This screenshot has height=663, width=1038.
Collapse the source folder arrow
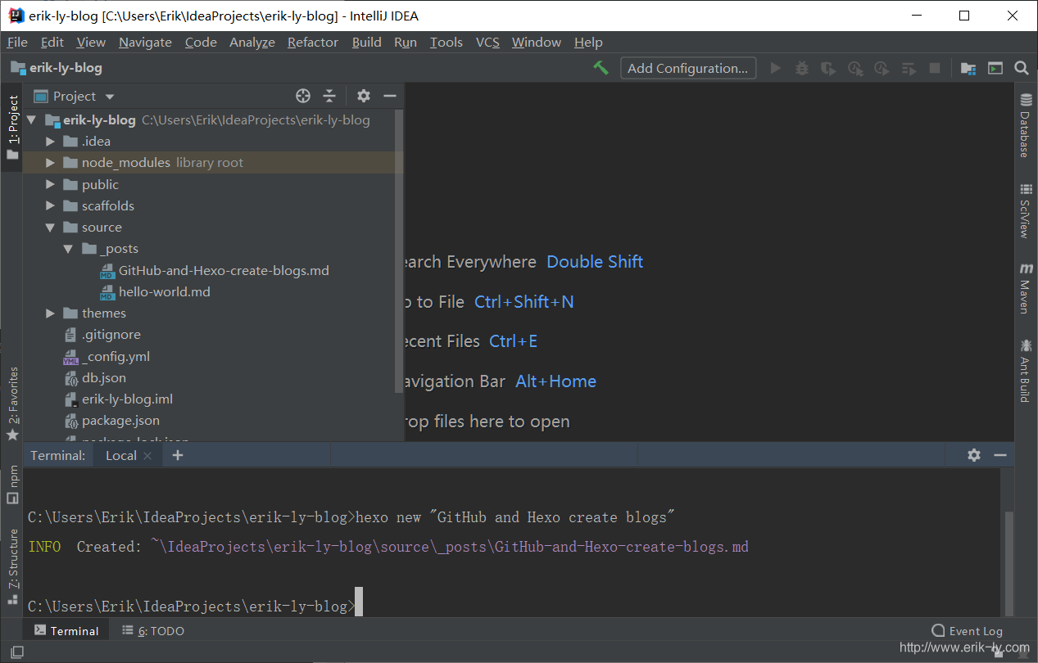coord(51,228)
